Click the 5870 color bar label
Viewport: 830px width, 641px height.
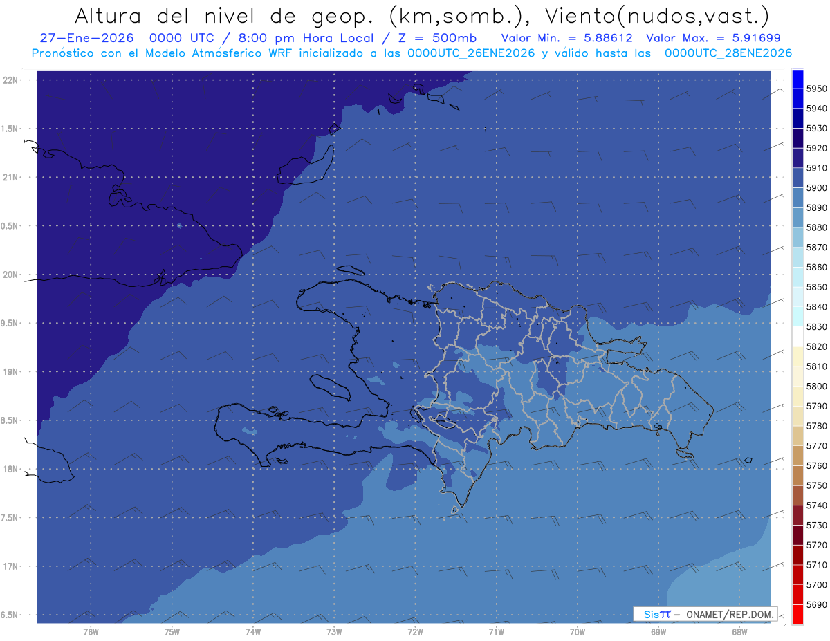pos(816,248)
